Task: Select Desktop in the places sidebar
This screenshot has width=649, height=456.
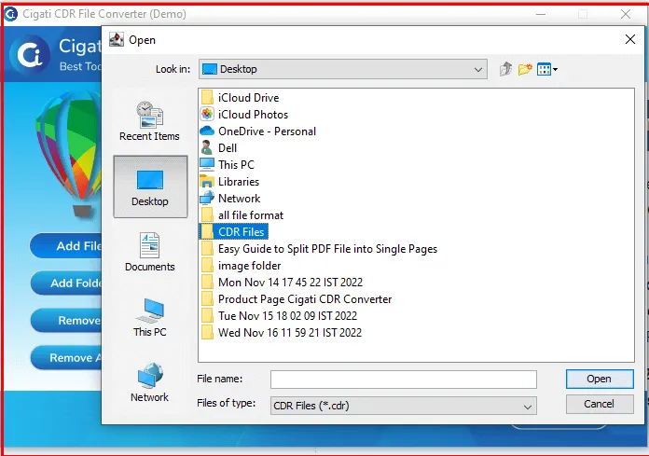Action: pos(150,187)
